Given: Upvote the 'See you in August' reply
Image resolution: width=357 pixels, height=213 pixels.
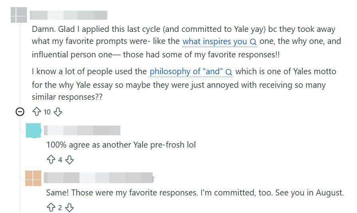Looking at the screenshot, I should point(51,207).
